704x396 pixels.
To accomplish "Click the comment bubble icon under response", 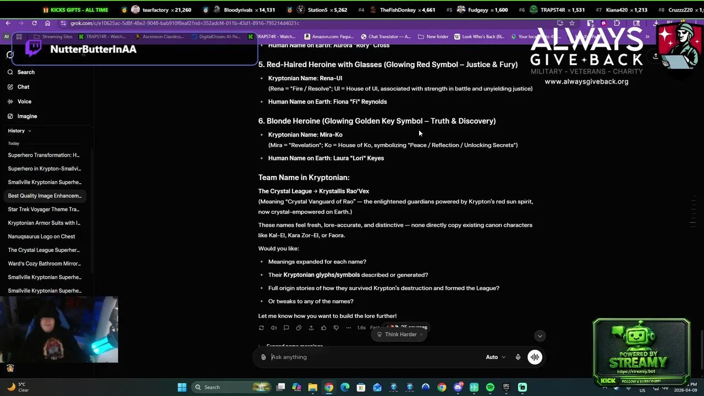I will 286,328.
